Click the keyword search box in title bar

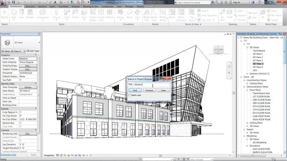coord(193,3)
